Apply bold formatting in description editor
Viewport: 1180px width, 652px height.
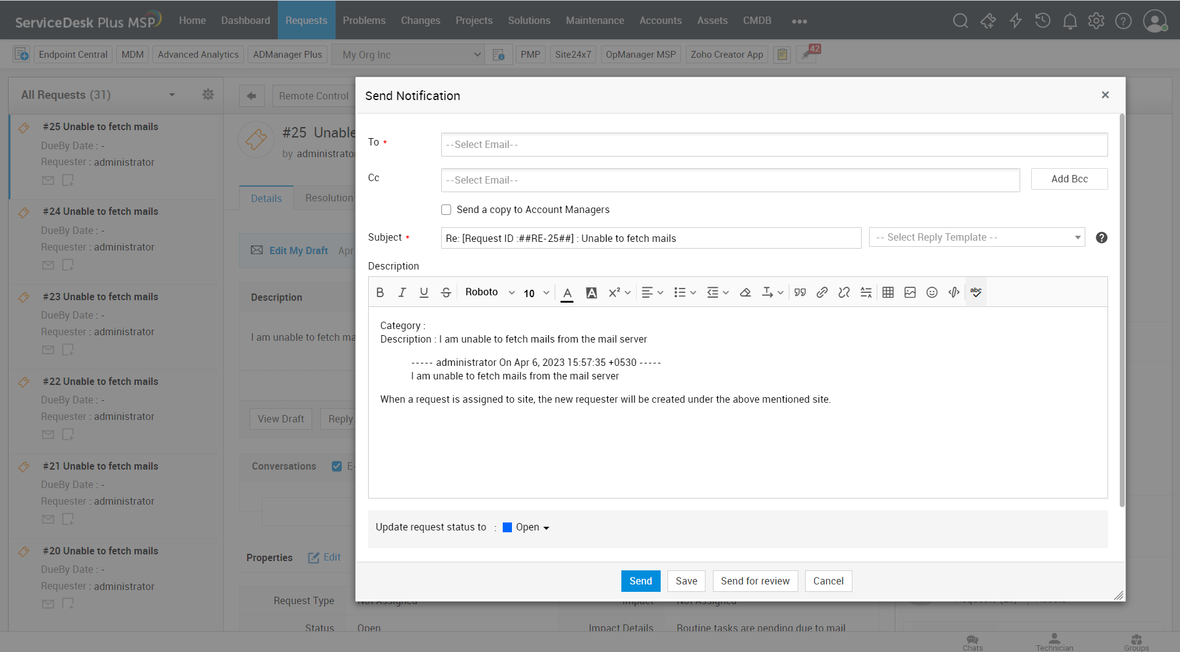380,292
